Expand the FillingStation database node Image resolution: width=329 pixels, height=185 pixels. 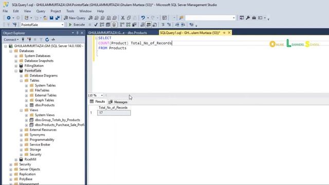16,66
